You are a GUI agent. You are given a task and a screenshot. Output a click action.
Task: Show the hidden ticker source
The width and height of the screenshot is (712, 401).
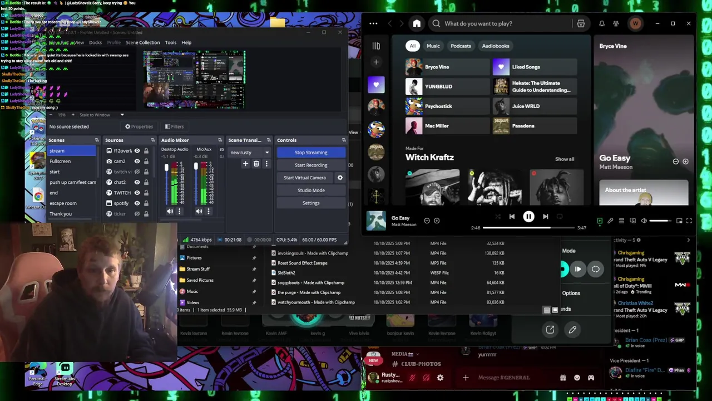(x=137, y=214)
